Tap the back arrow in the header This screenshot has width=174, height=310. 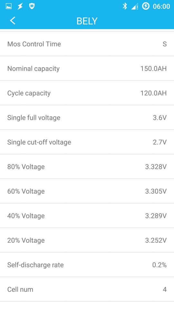coord(13,21)
